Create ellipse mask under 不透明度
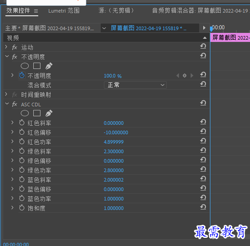250x246 pixels. (x=25, y=66)
